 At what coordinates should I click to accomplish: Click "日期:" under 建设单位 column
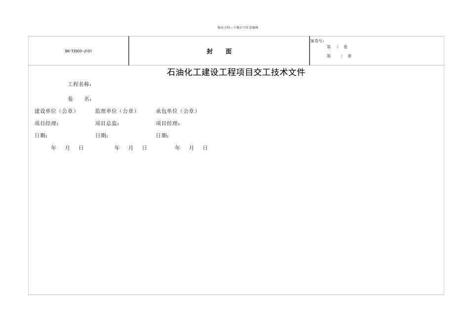click(x=41, y=135)
